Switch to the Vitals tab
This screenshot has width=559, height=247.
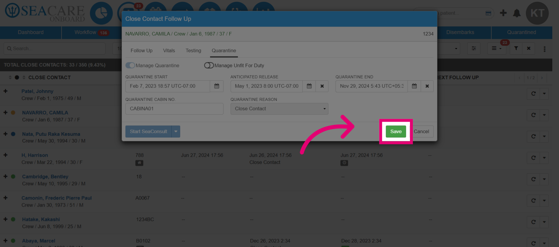169,50
